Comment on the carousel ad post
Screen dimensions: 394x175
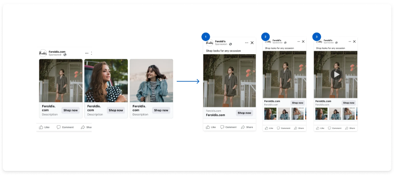pos(65,127)
